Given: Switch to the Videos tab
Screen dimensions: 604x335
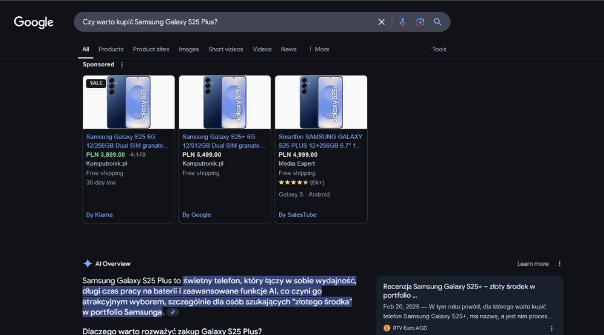Looking at the screenshot, I should click(262, 49).
